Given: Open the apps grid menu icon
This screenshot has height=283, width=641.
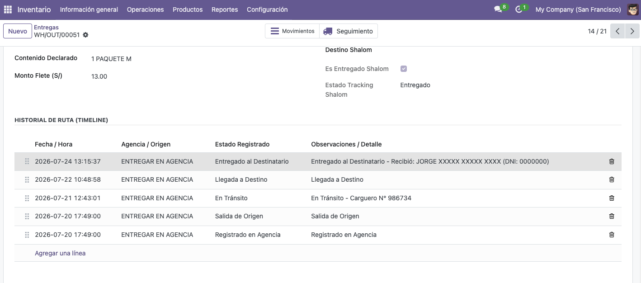Looking at the screenshot, I should coord(8,9).
